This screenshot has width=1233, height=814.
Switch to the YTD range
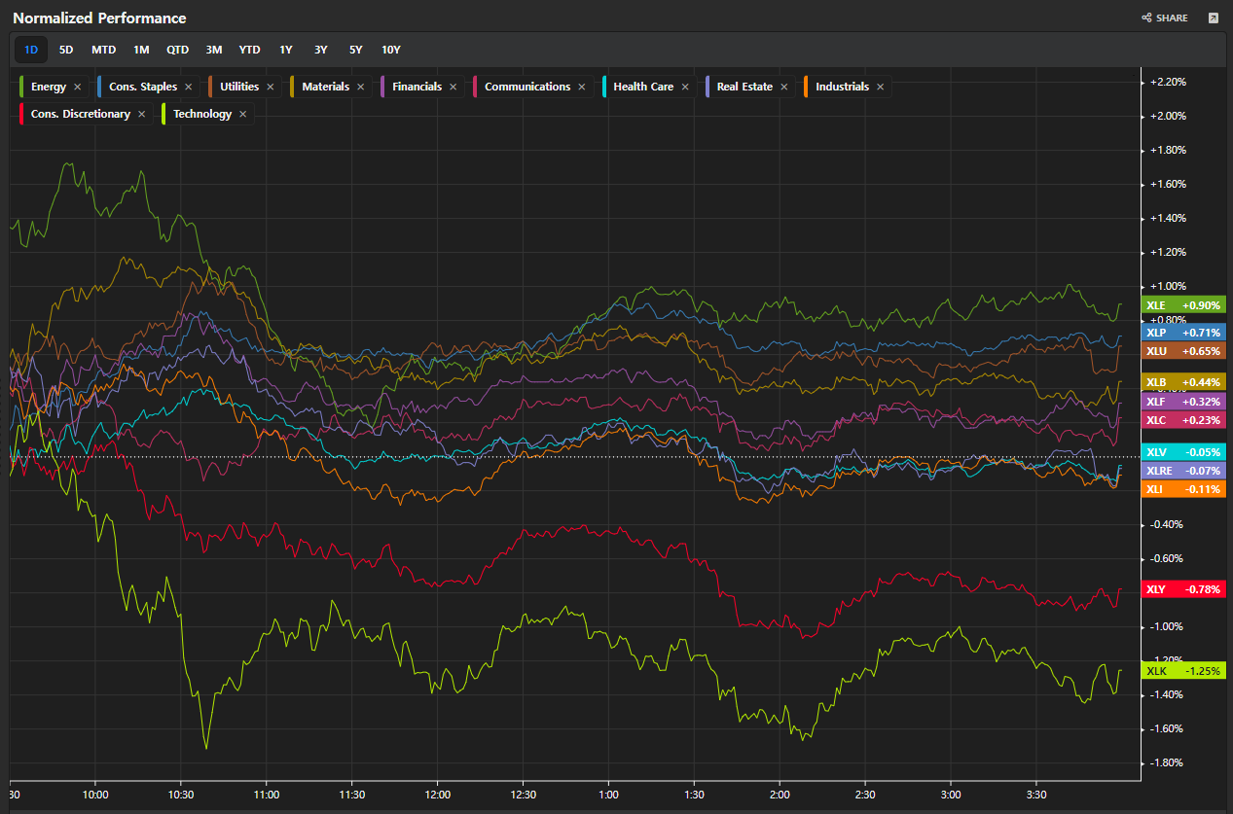point(250,50)
